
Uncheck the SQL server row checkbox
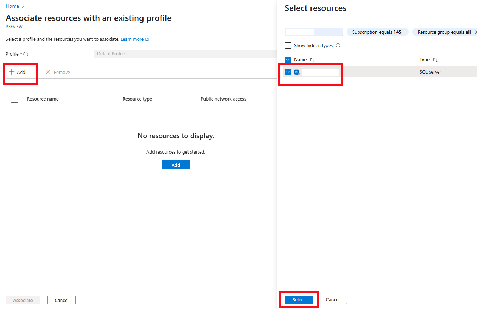point(288,71)
